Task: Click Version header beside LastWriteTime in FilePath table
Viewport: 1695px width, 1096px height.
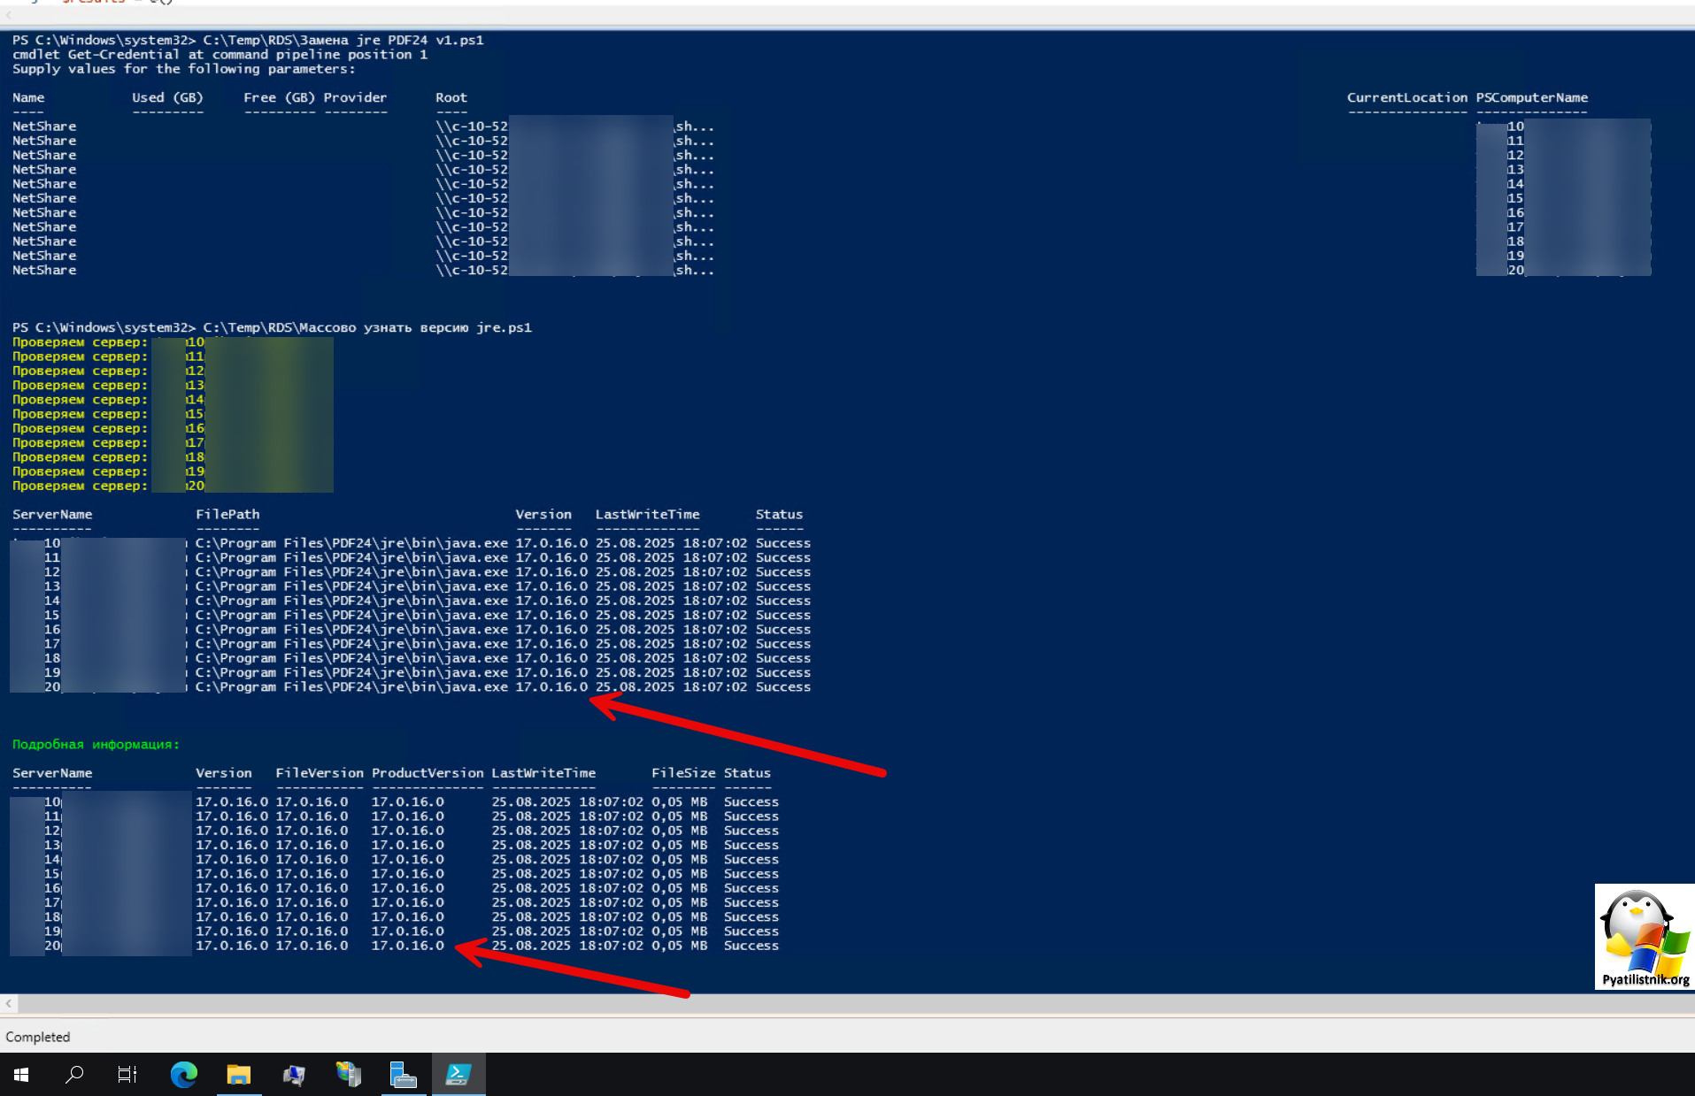Action: [543, 514]
